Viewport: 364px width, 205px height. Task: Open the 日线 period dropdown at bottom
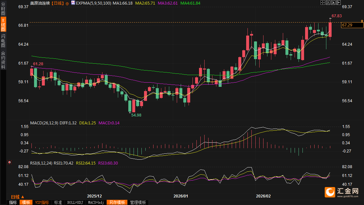[17, 197]
